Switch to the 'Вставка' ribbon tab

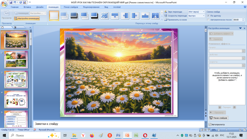coord(27,6)
